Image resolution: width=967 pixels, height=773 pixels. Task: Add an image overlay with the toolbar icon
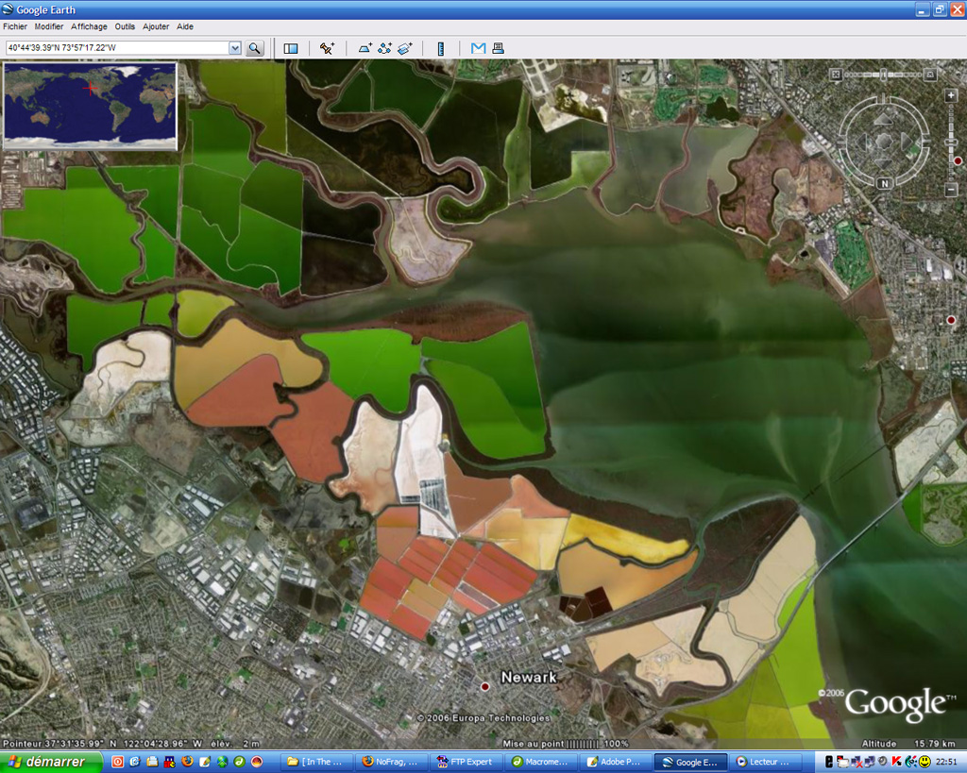[x=405, y=48]
